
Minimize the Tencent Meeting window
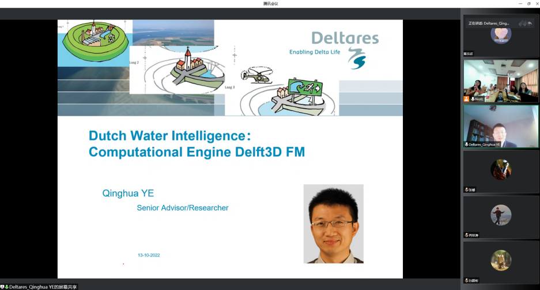tap(517, 3)
